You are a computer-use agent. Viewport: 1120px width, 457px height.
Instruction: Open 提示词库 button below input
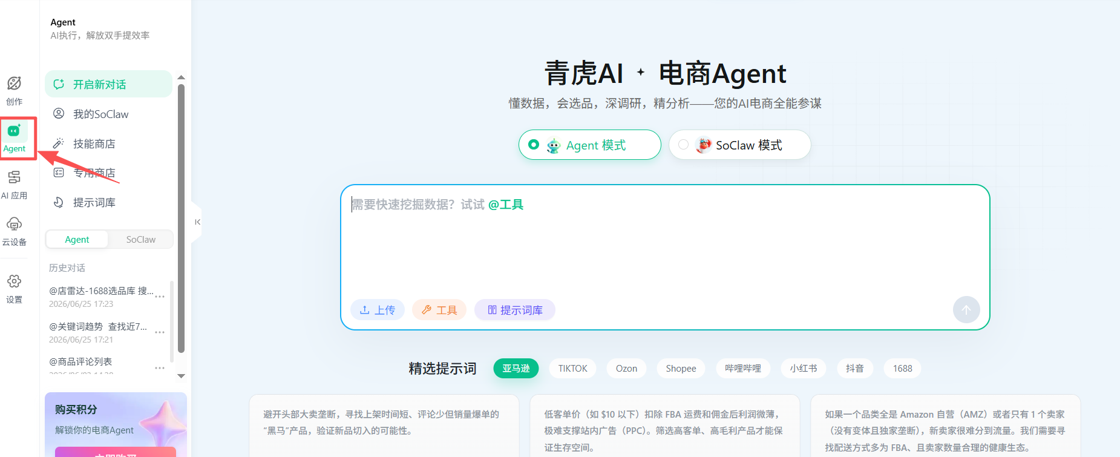[x=515, y=310]
